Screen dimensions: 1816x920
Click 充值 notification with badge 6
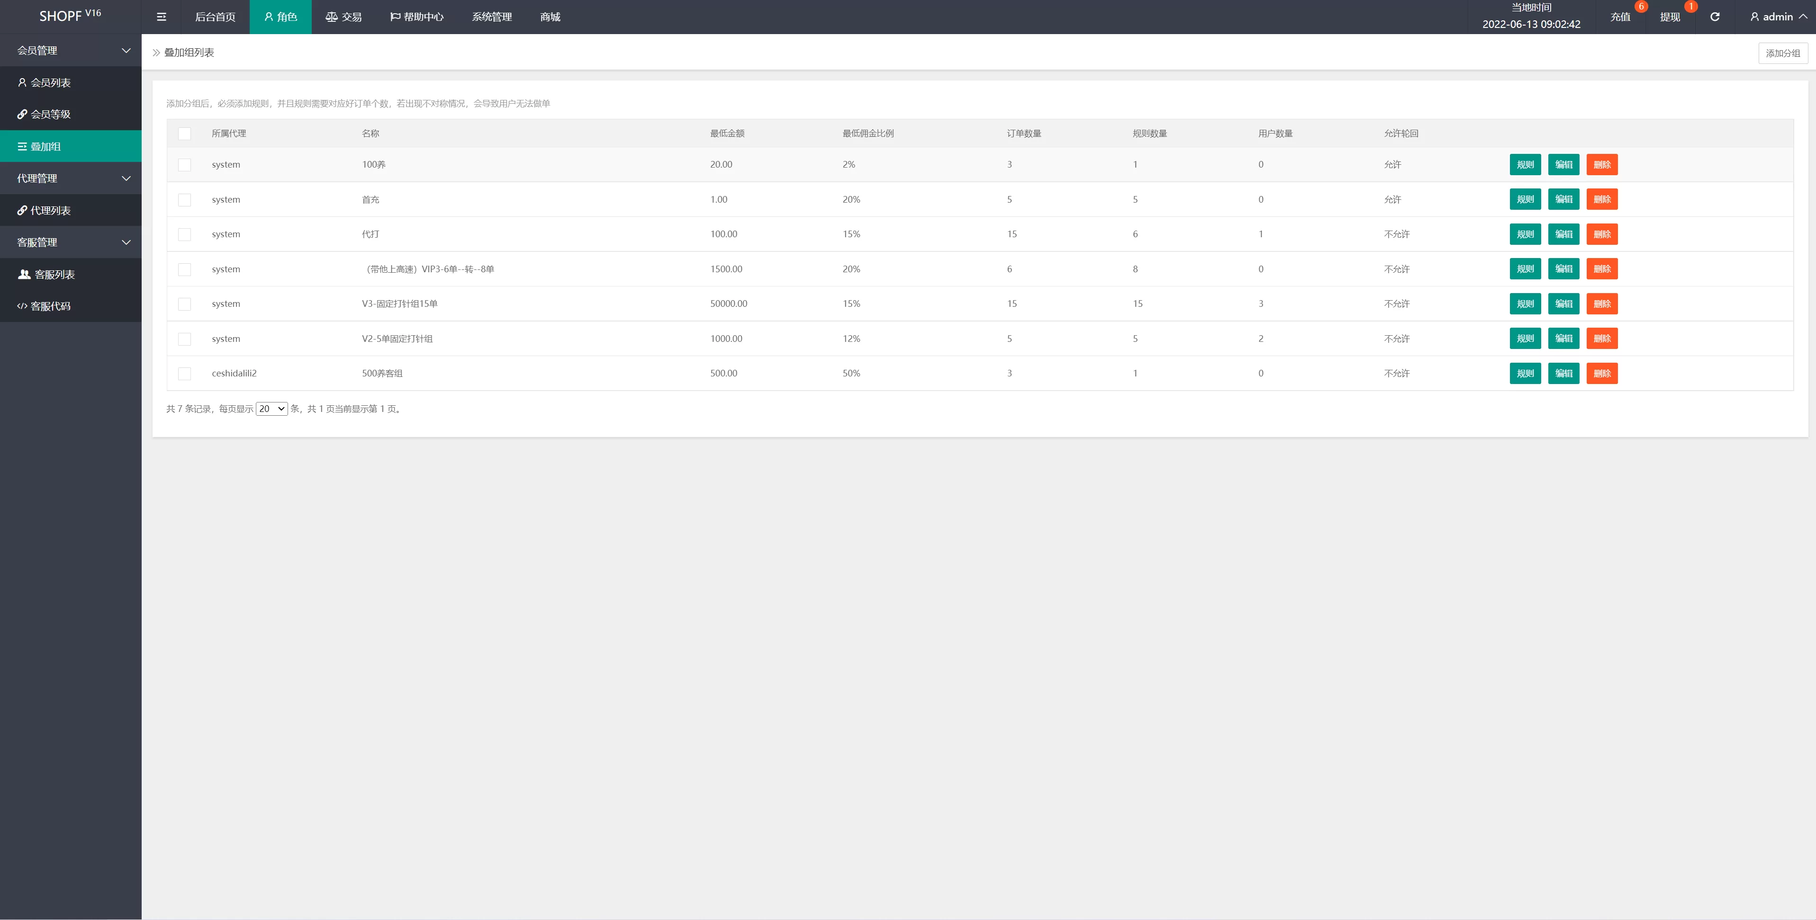pos(1620,17)
